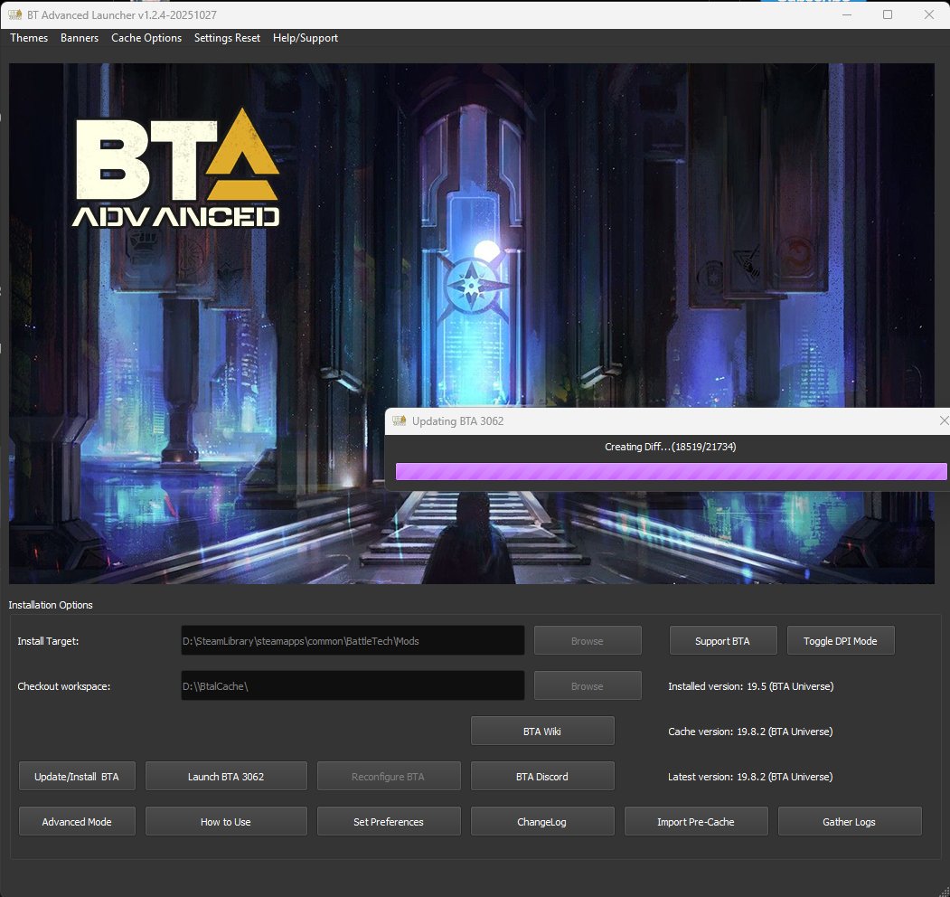Open the BTA Discord
Screen dimensions: 950x897
pos(541,777)
